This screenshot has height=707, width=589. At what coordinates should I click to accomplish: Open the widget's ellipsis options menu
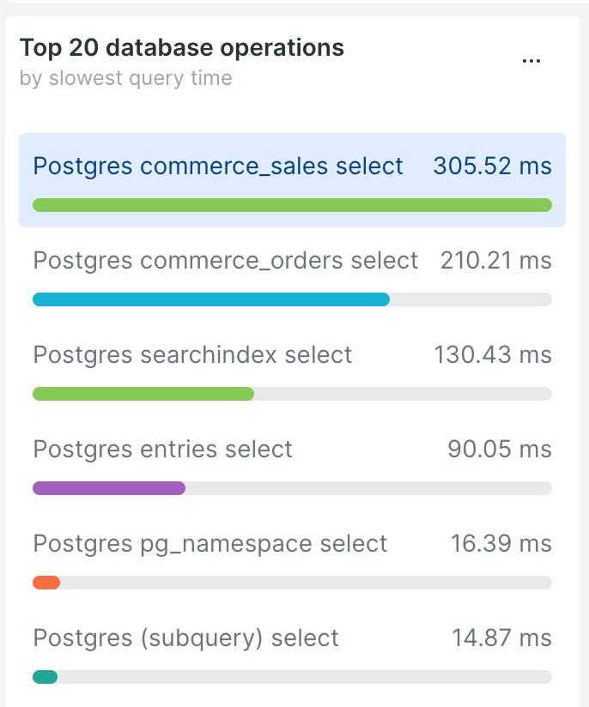click(x=531, y=60)
